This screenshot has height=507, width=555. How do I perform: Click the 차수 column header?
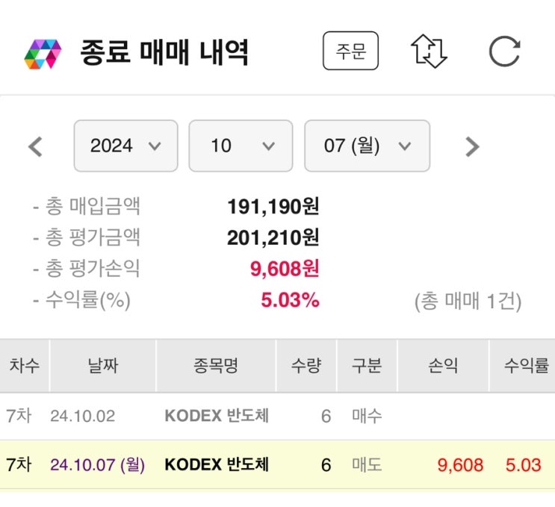(24, 366)
